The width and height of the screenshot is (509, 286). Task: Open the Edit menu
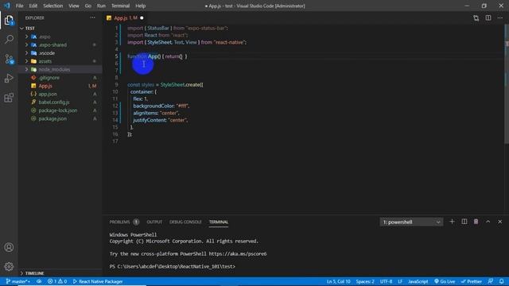coord(33,6)
